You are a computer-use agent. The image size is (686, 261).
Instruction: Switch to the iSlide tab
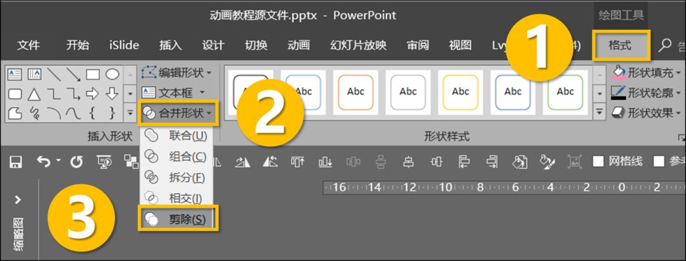(x=124, y=45)
